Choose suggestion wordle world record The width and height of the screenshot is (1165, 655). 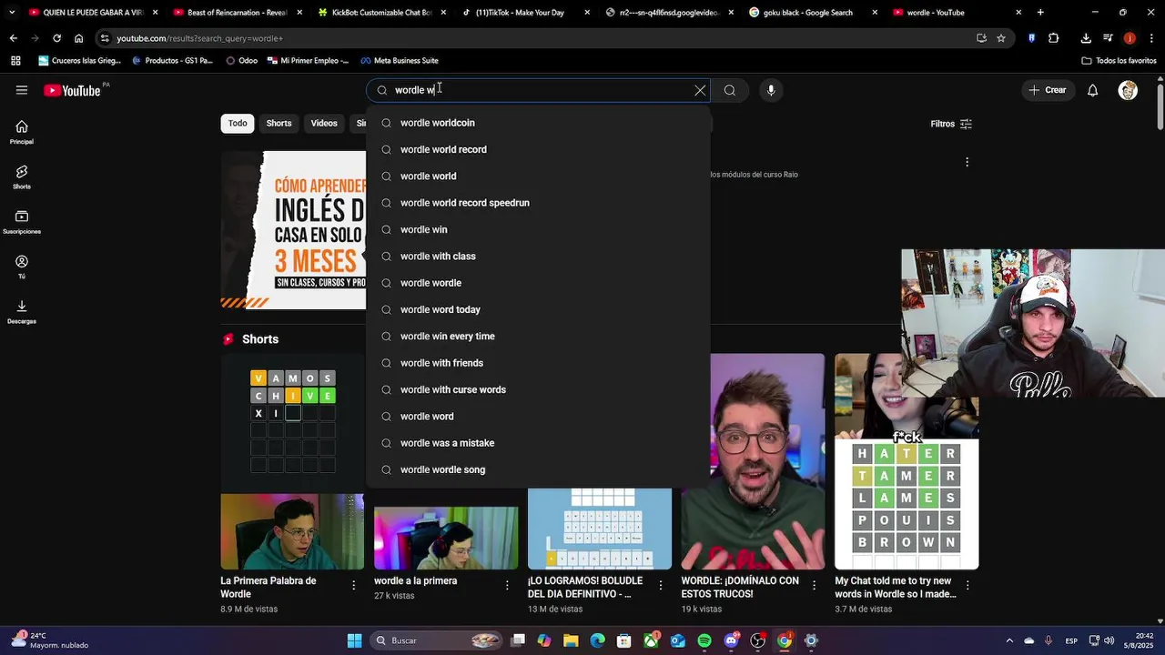point(538,149)
